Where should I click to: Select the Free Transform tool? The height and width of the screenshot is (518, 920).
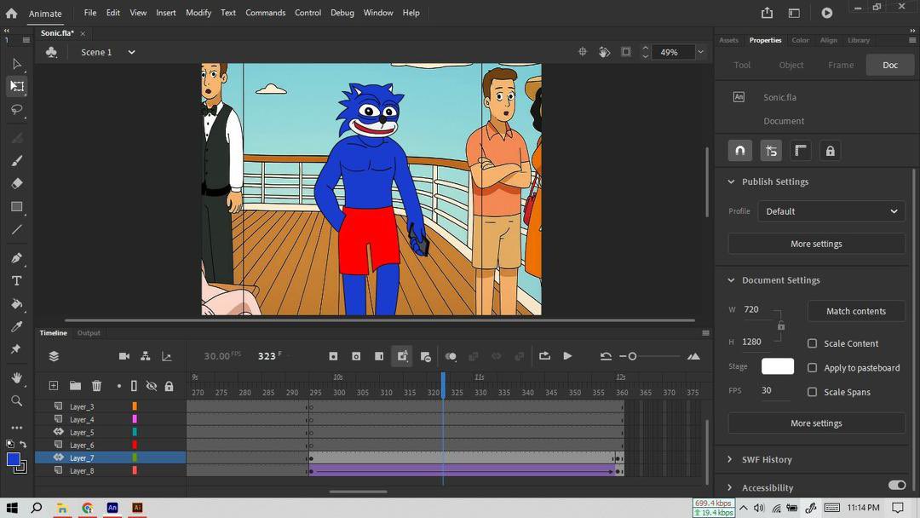pos(16,86)
